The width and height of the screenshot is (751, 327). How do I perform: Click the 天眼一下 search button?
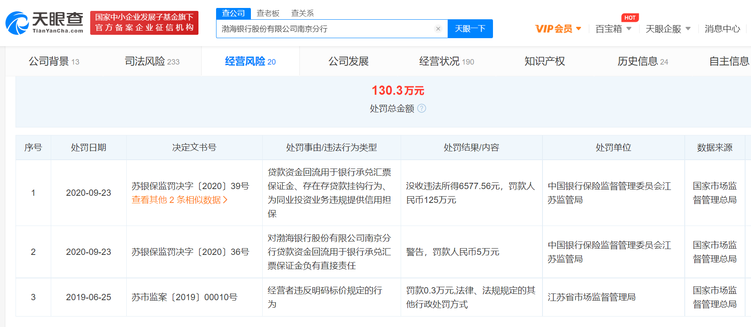[470, 29]
